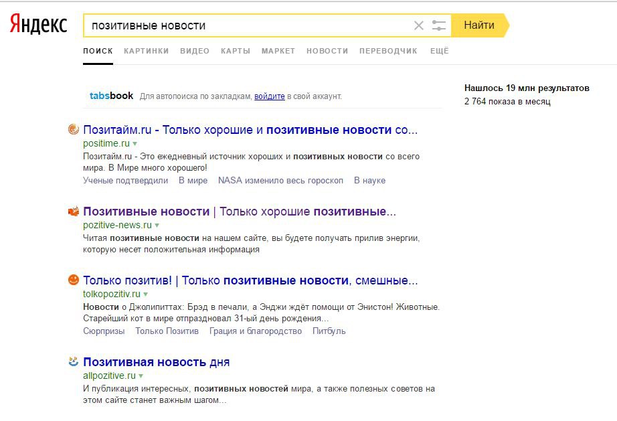Switch to the Картинки tab
Viewport: 617px width, 421px height.
pos(147,51)
